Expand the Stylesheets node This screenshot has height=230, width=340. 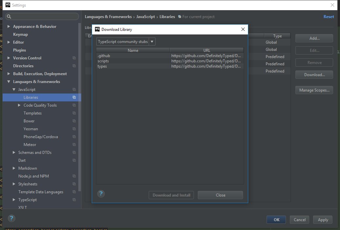(14, 184)
